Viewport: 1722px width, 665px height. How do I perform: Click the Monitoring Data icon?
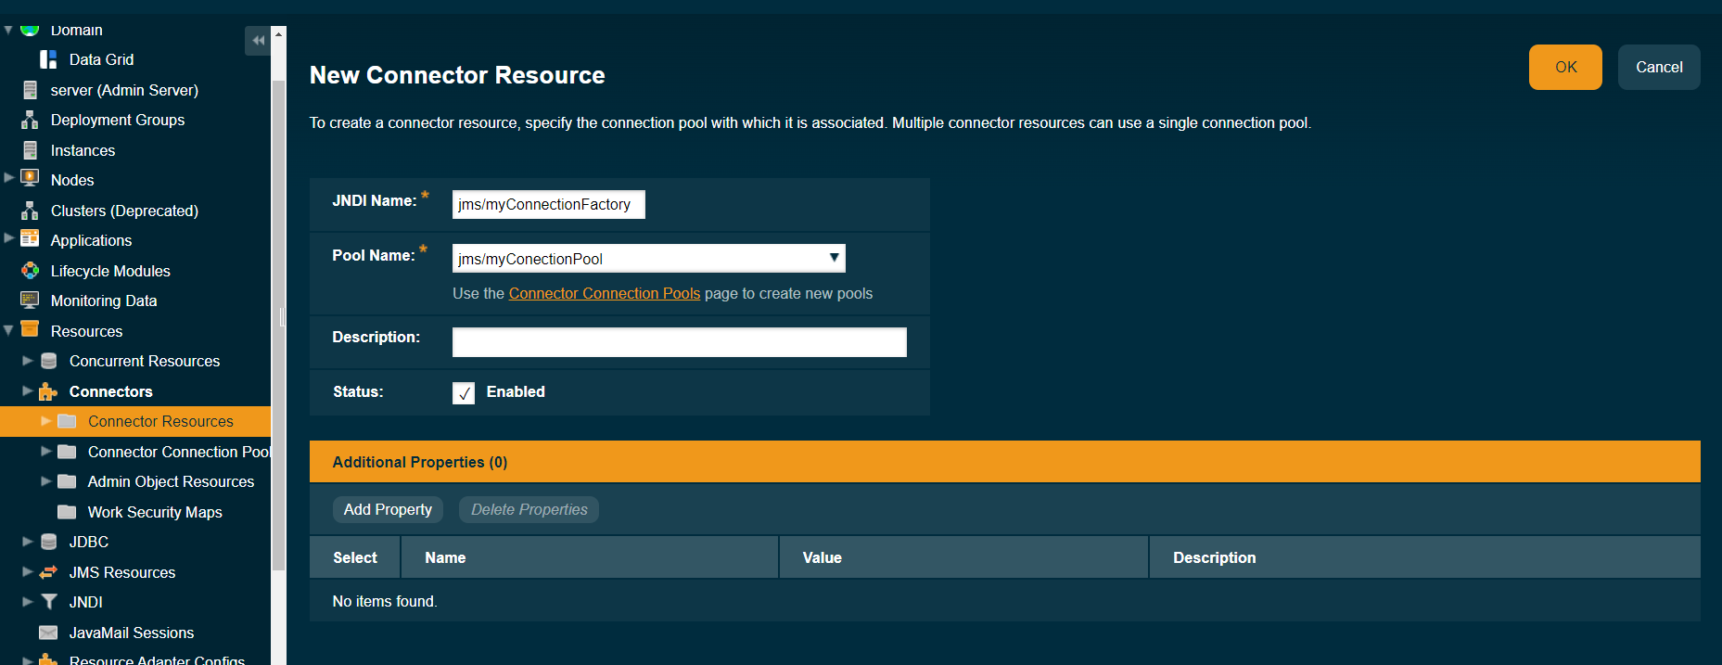click(30, 301)
